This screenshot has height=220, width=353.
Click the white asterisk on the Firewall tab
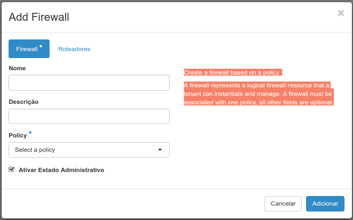[41, 46]
